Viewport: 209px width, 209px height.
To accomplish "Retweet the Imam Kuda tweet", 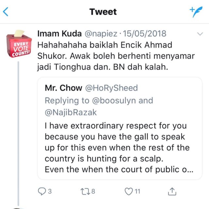I will 85,191.
